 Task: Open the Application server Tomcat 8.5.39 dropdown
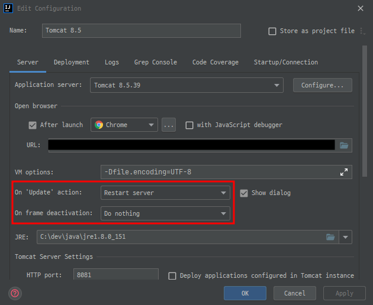pos(186,85)
